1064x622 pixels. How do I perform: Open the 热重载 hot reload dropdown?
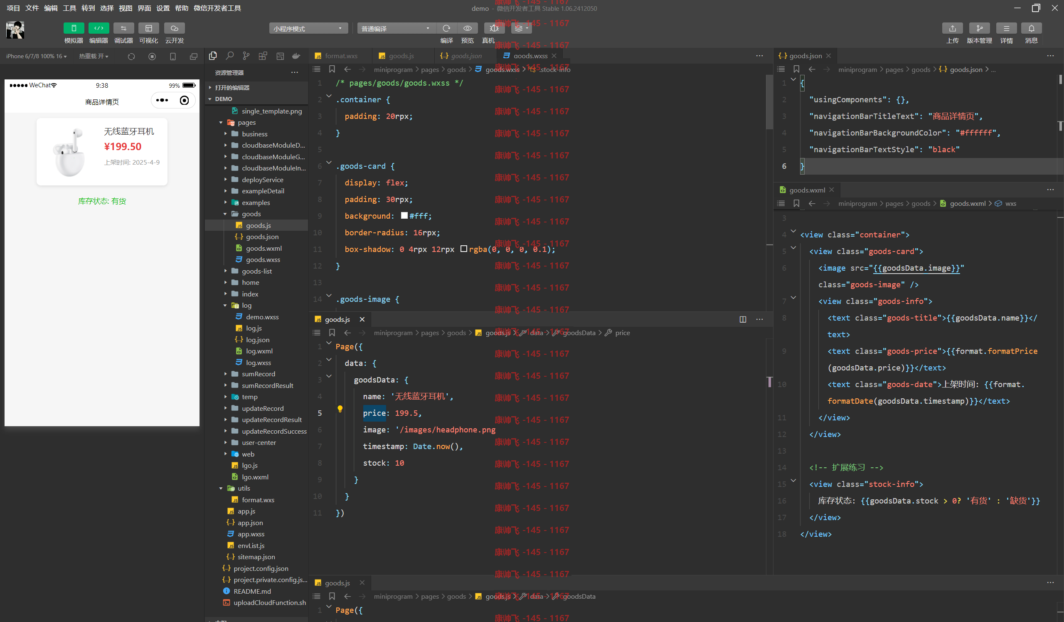(94, 56)
